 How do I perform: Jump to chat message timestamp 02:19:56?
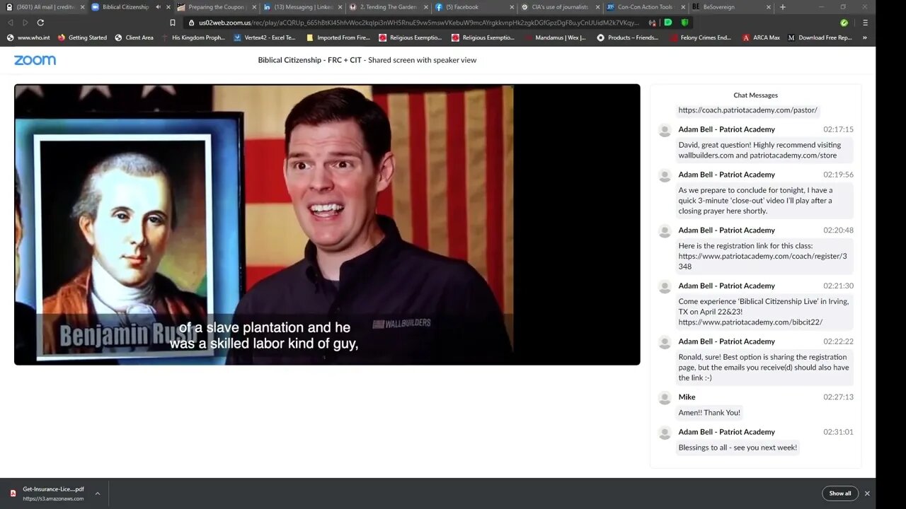[x=838, y=175]
